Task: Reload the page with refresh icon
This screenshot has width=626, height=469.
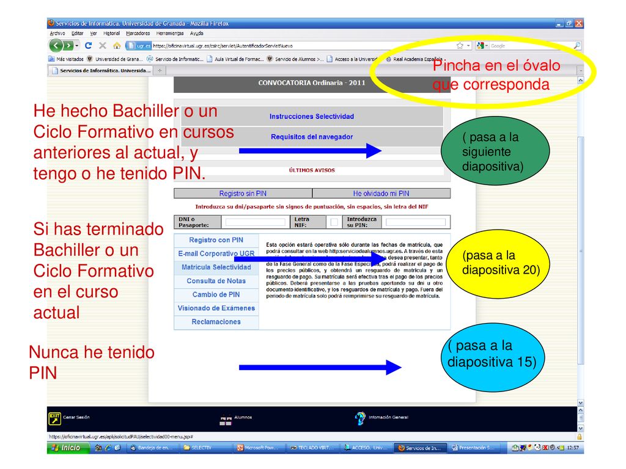Action: click(x=88, y=45)
